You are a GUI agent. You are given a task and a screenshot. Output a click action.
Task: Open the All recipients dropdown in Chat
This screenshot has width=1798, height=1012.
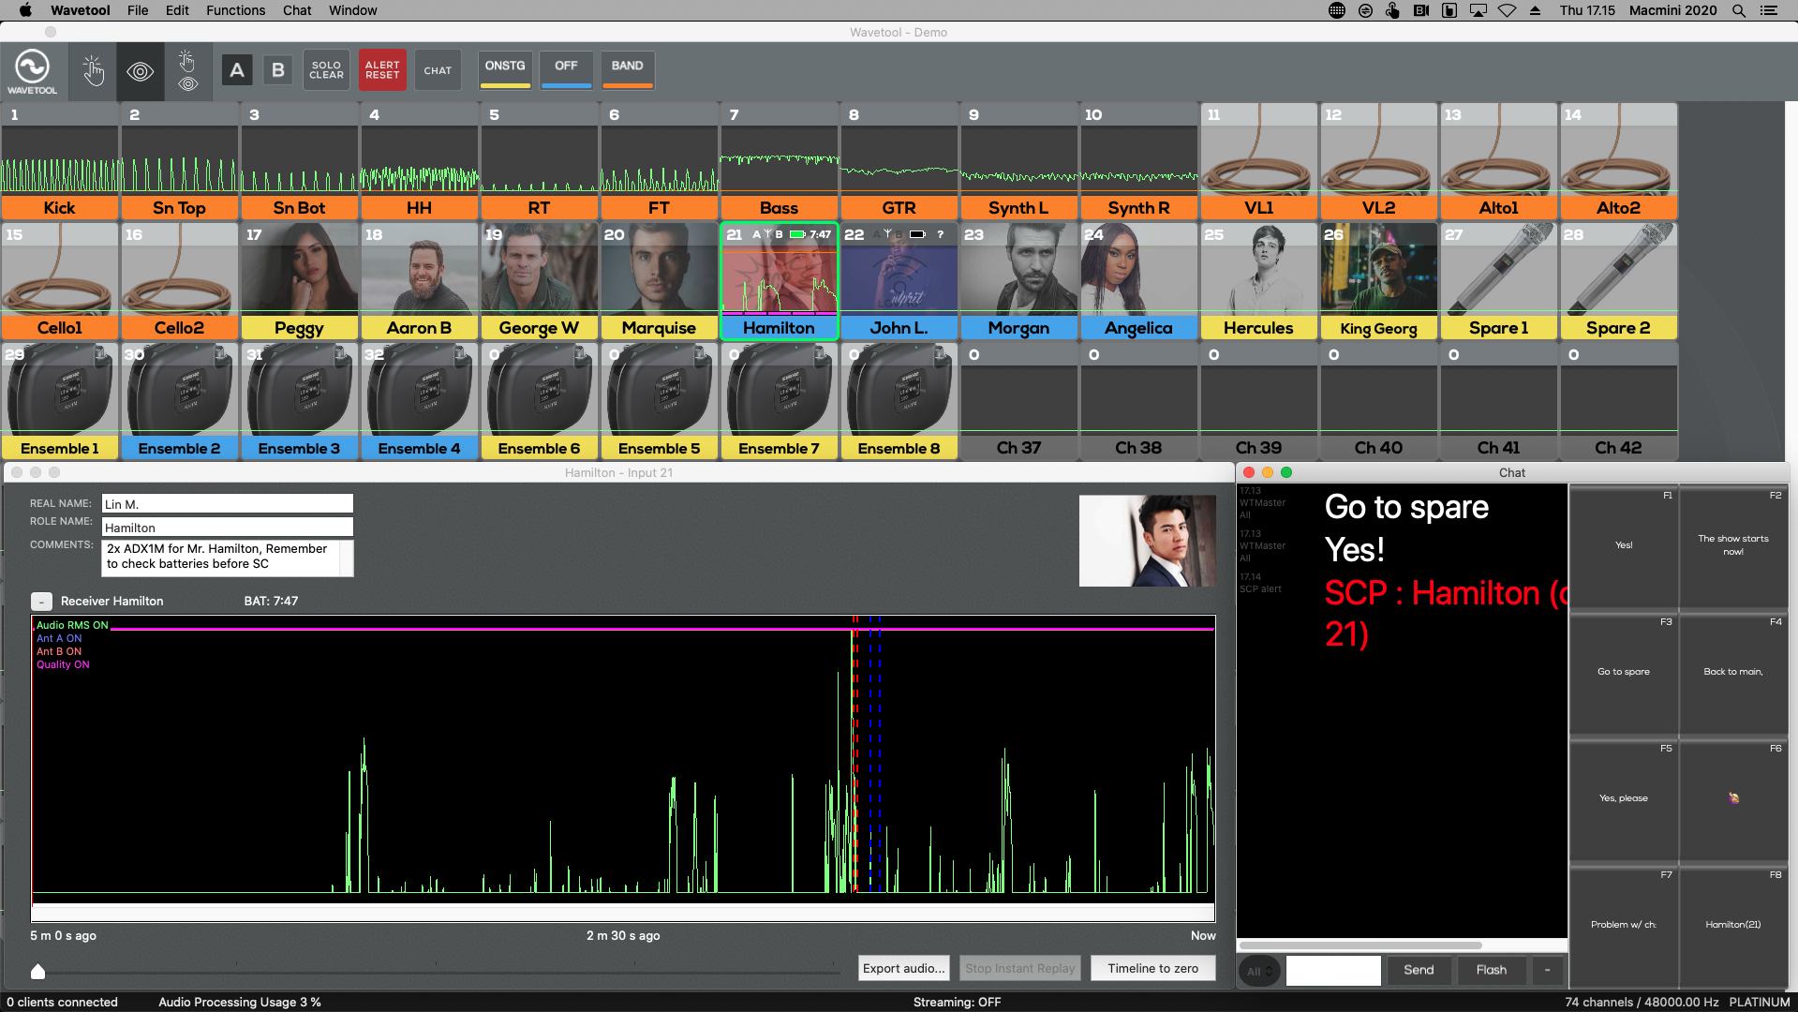coord(1258,971)
